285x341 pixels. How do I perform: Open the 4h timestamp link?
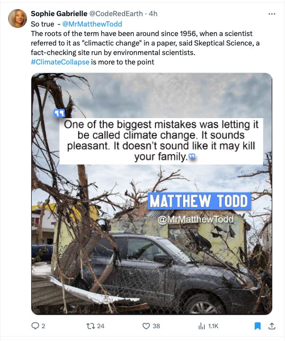pyautogui.click(x=153, y=14)
